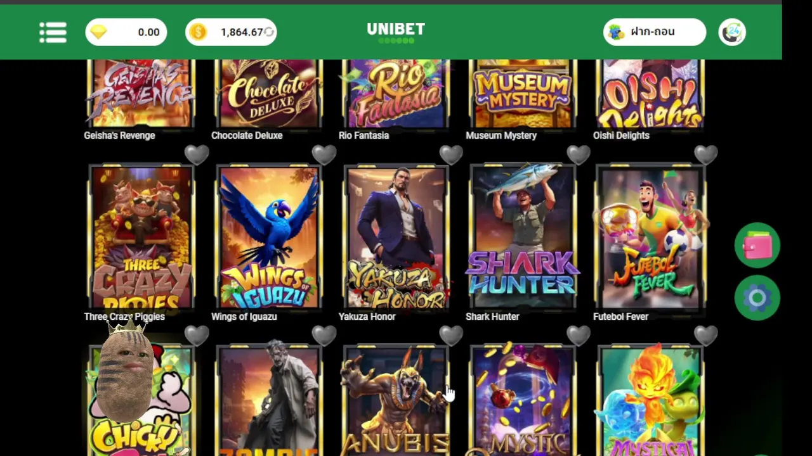Click the gold coin balance icon

pos(198,32)
